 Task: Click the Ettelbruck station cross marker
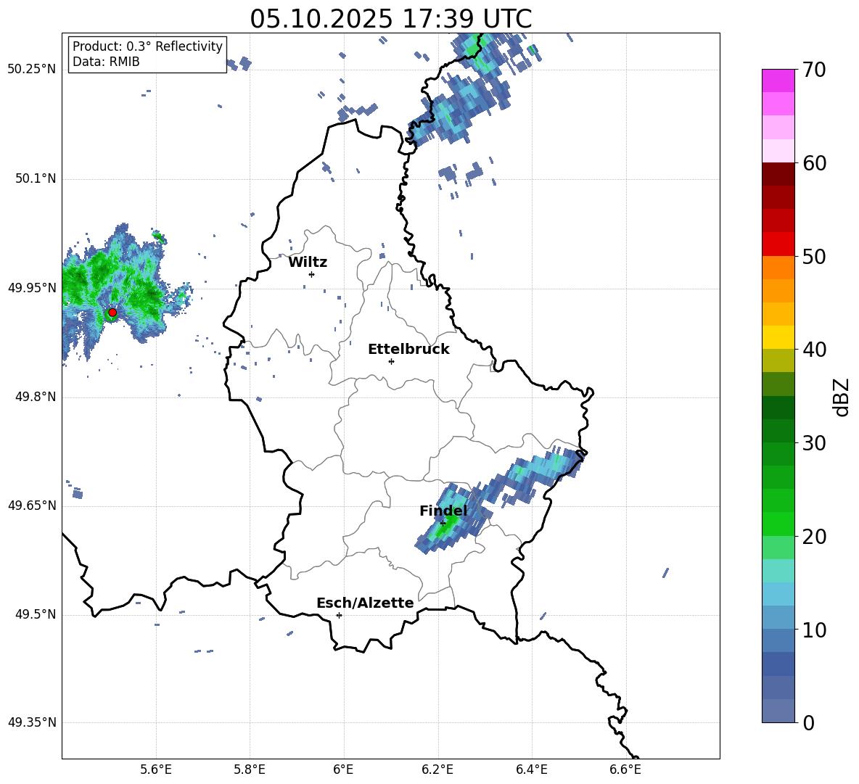click(x=391, y=361)
